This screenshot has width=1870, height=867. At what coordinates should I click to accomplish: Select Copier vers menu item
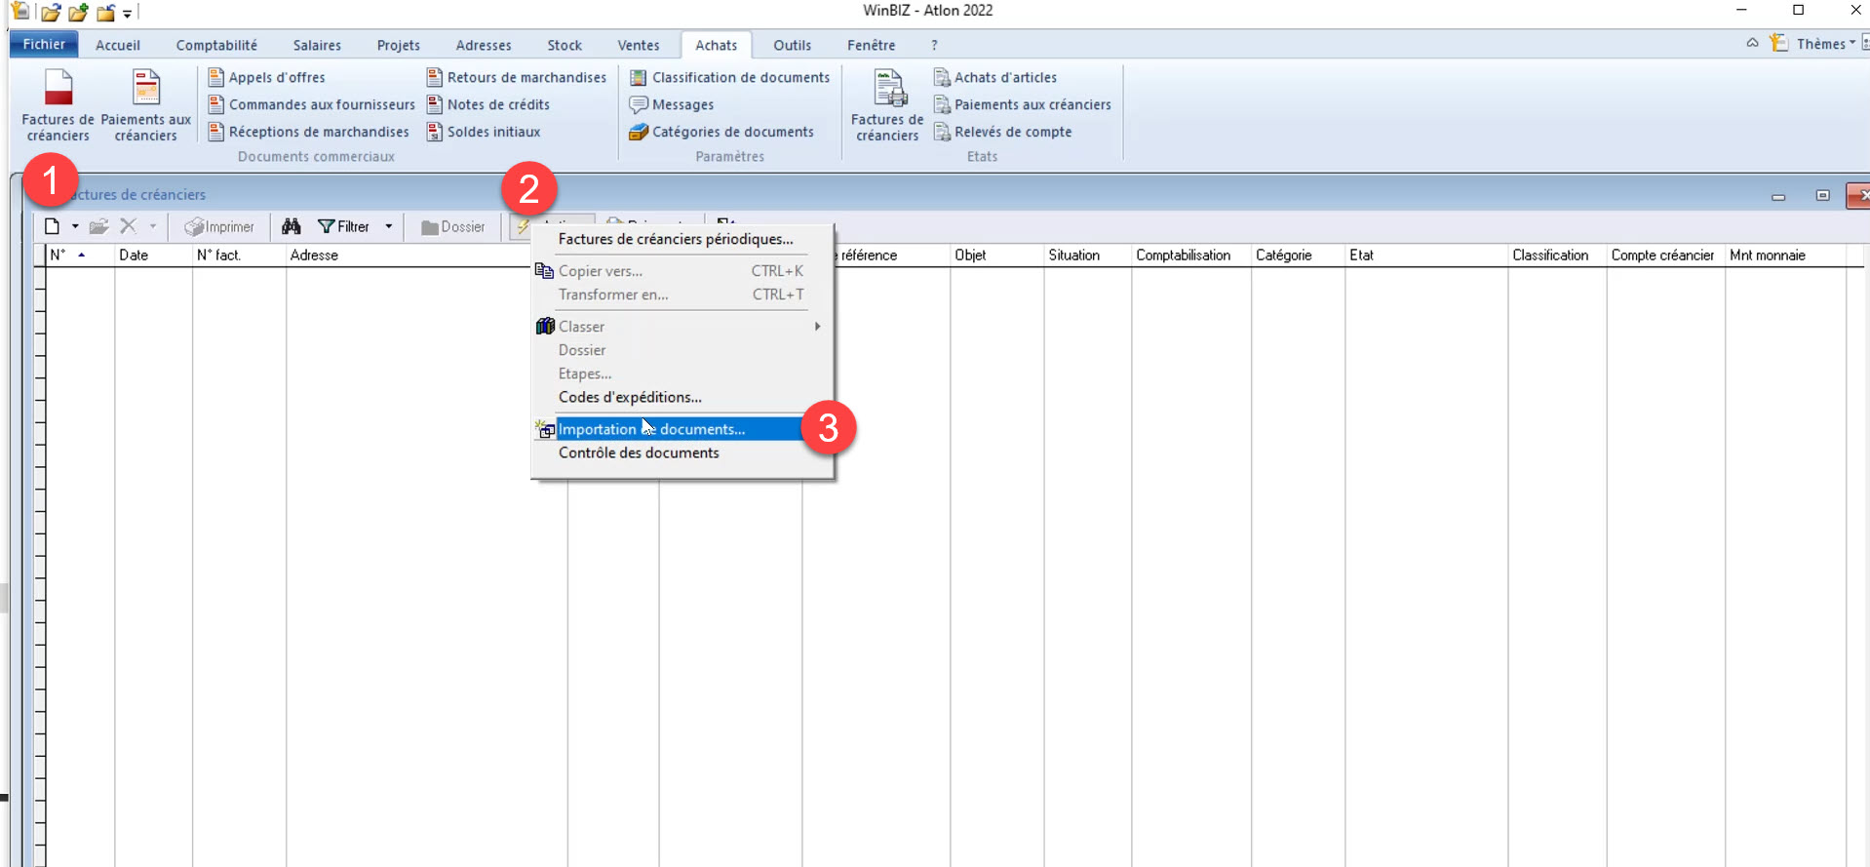click(682, 271)
